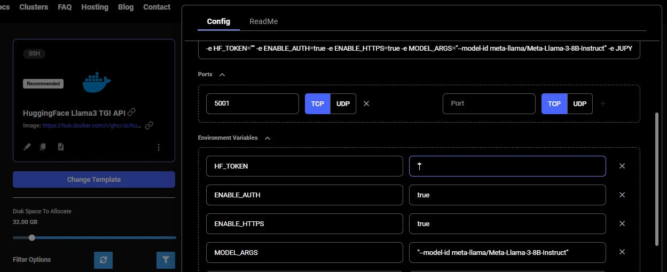
Task: Adjust the disk space slider
Action: 95,237
